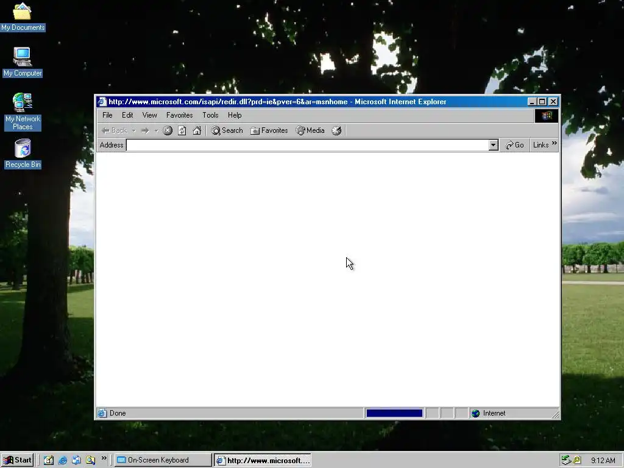
Task: Click the Windows flag throbber logo
Action: click(x=547, y=115)
